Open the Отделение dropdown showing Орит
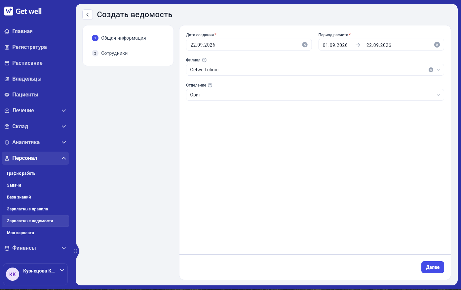The image size is (461, 290). (x=315, y=95)
